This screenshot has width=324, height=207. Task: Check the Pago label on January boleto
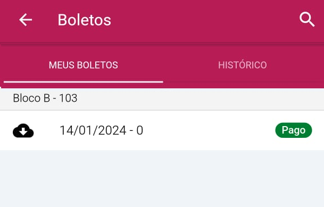tap(294, 130)
